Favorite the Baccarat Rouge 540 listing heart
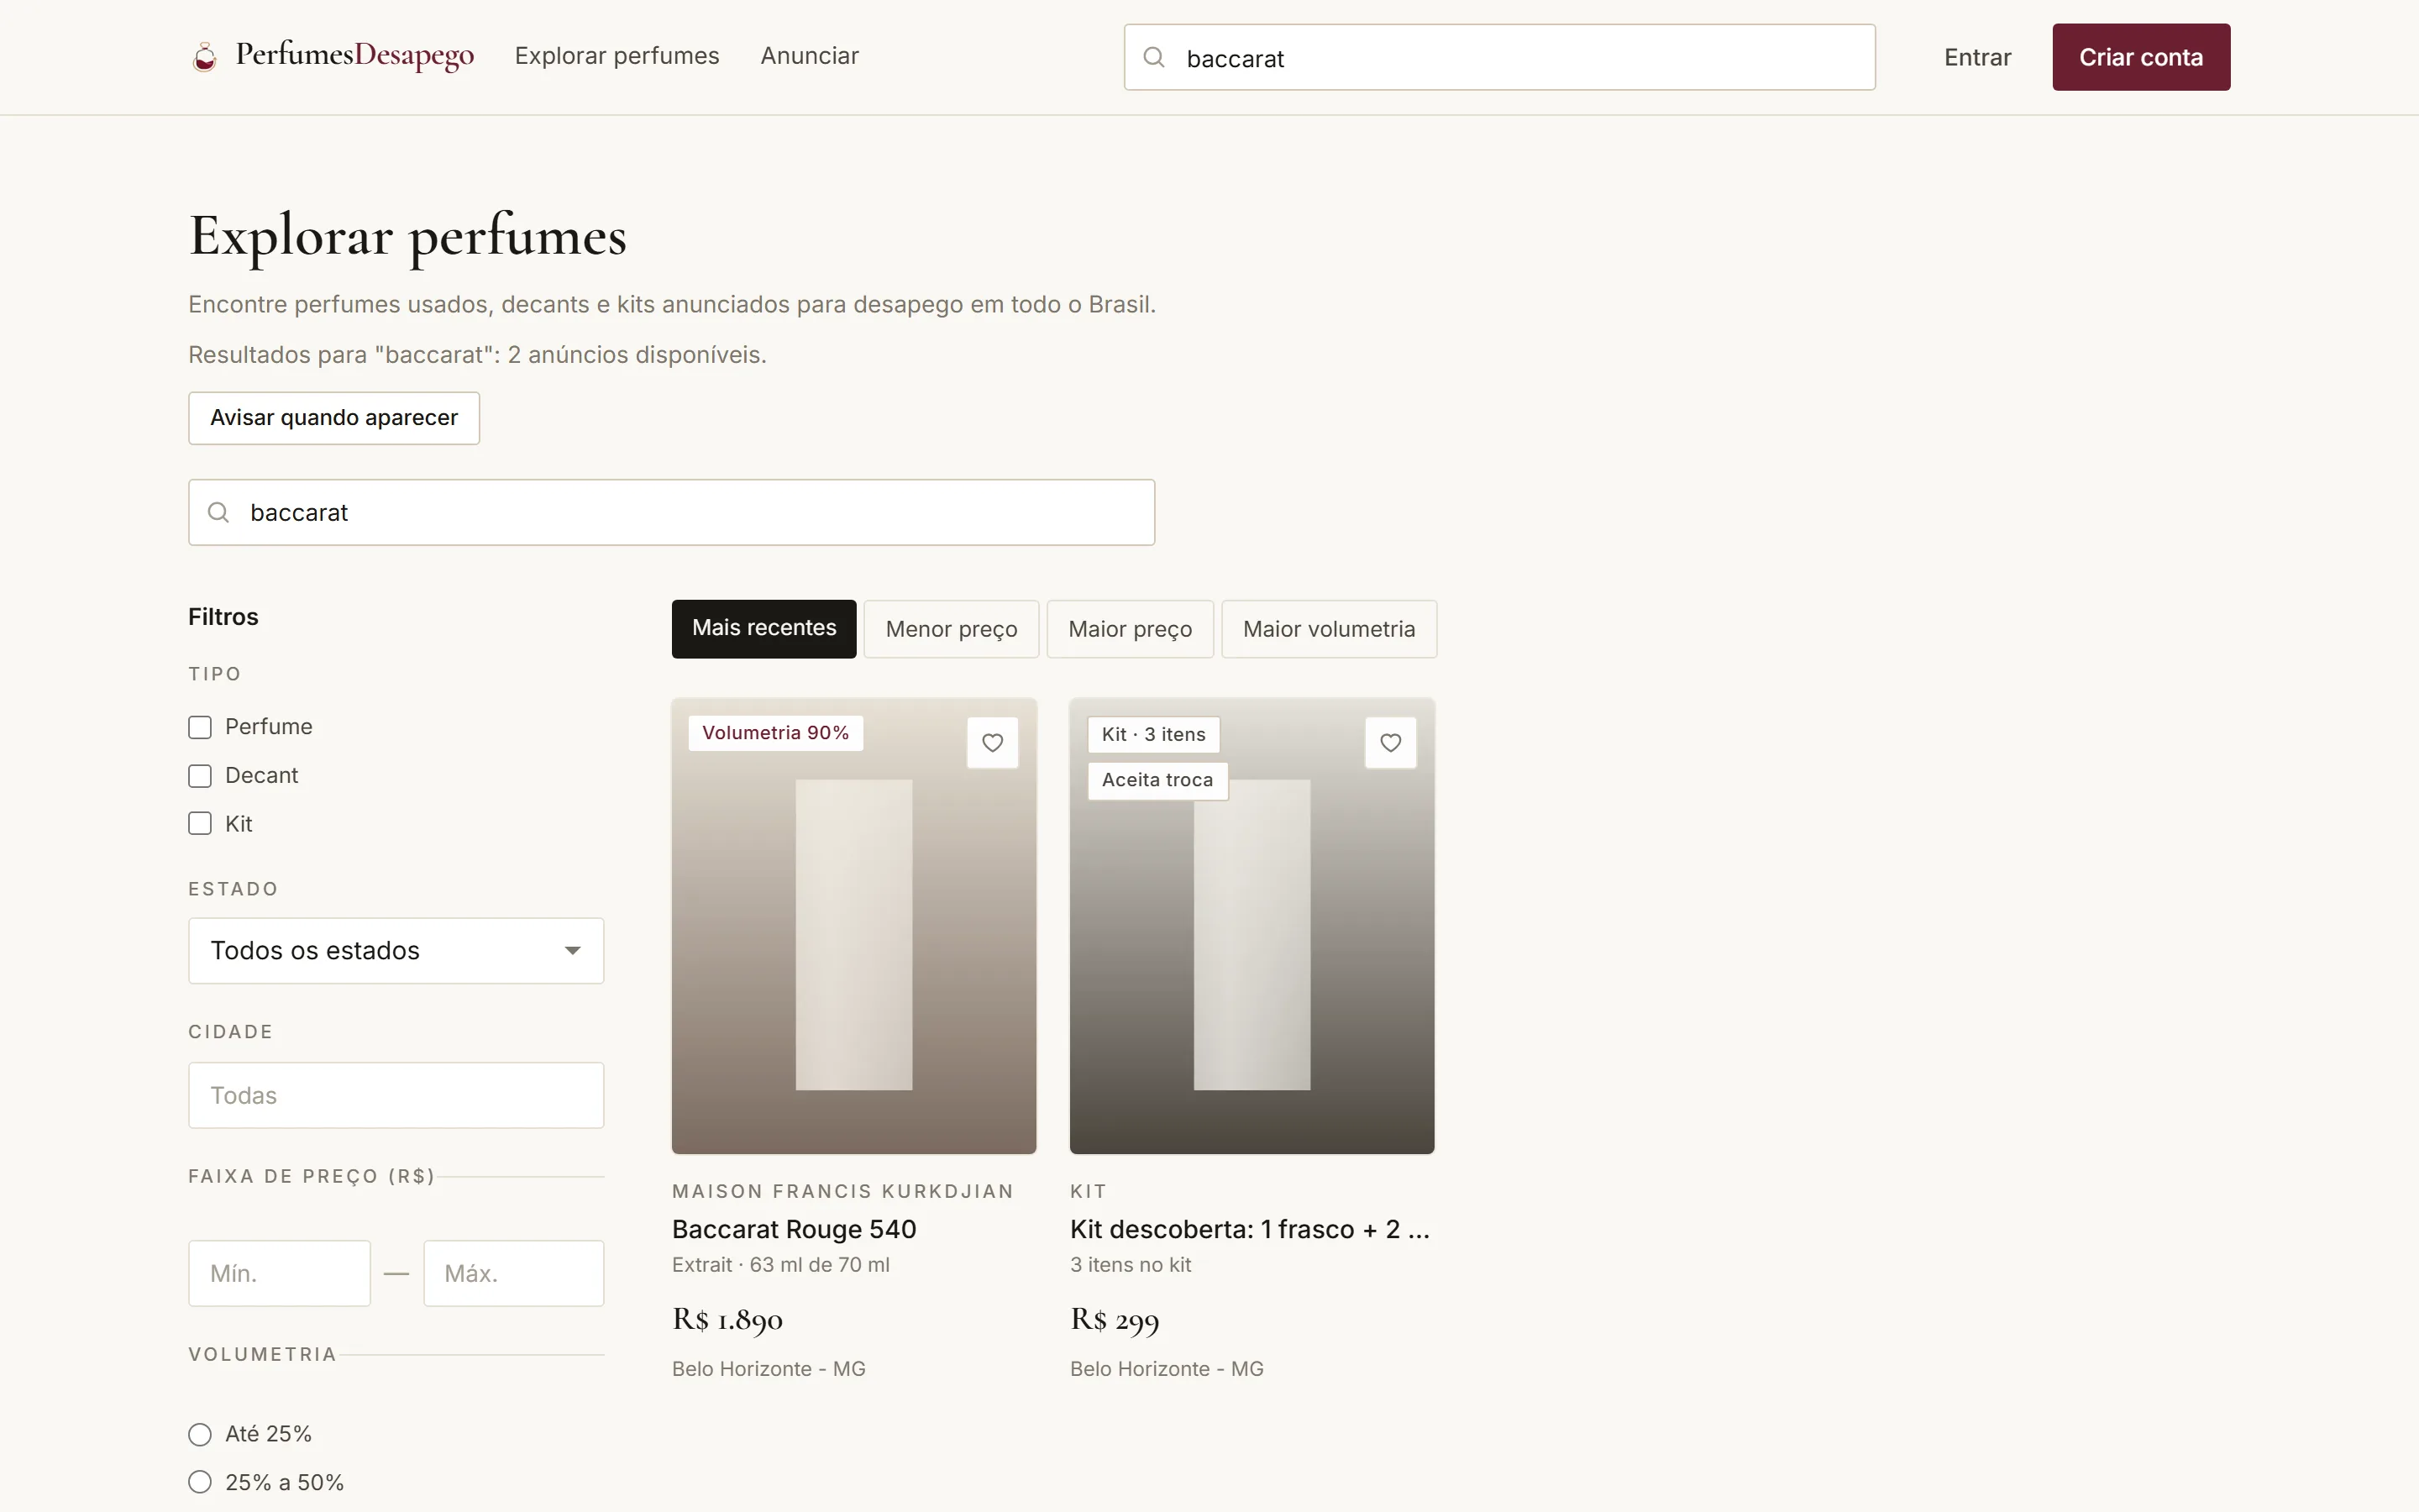The height and width of the screenshot is (1512, 2419). [x=993, y=742]
